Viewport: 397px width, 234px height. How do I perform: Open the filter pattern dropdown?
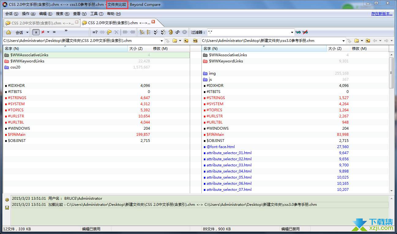pyautogui.click(x=292, y=32)
